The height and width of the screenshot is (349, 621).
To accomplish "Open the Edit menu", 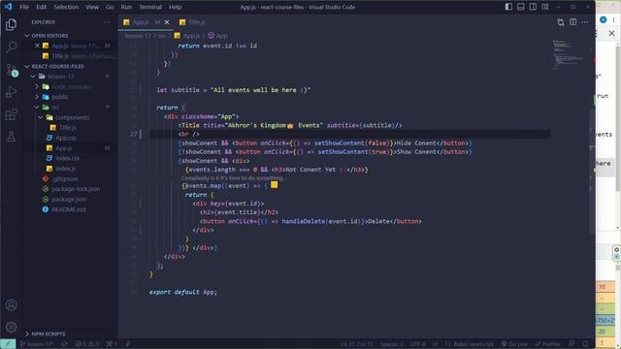I will click(x=41, y=7).
